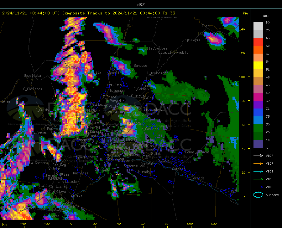This screenshot has height=228, width=282.
Task: Click the C_Chilenos place label
Action: click(x=33, y=89)
